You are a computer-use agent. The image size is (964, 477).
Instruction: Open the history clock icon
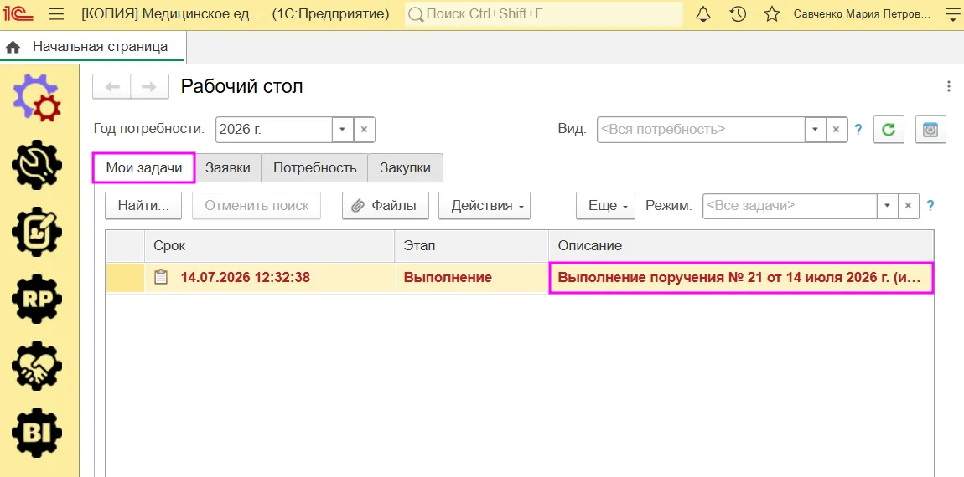coord(738,14)
